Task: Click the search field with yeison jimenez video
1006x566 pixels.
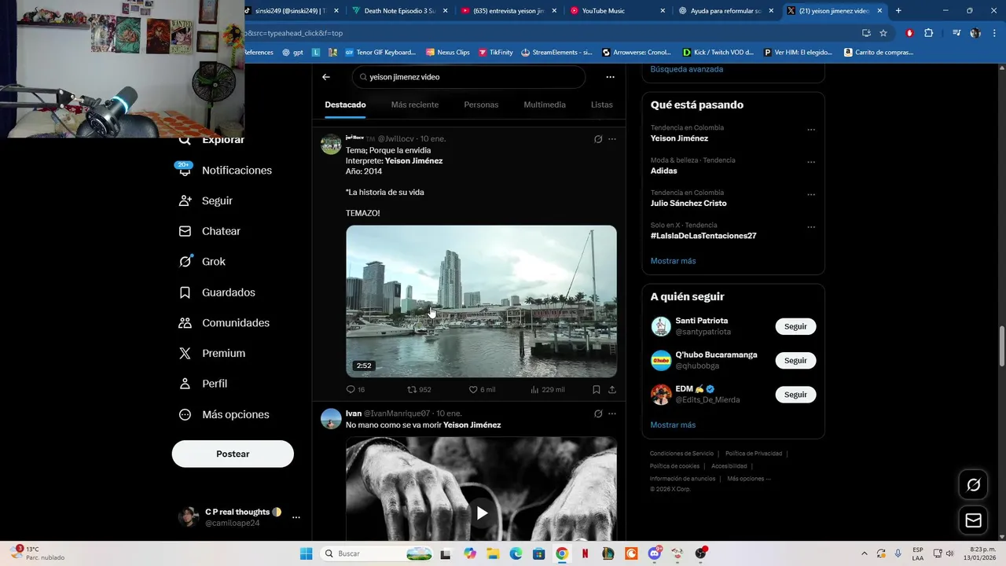Action: coord(469,77)
